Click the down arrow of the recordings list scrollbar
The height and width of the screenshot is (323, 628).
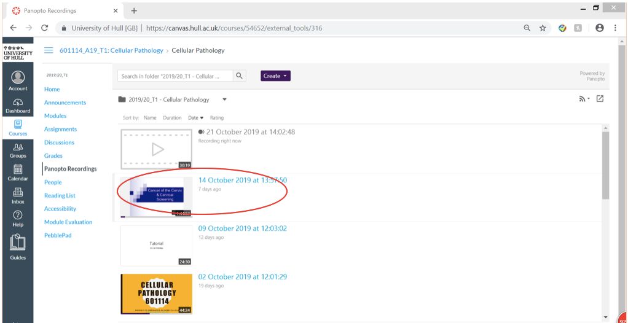click(x=605, y=317)
